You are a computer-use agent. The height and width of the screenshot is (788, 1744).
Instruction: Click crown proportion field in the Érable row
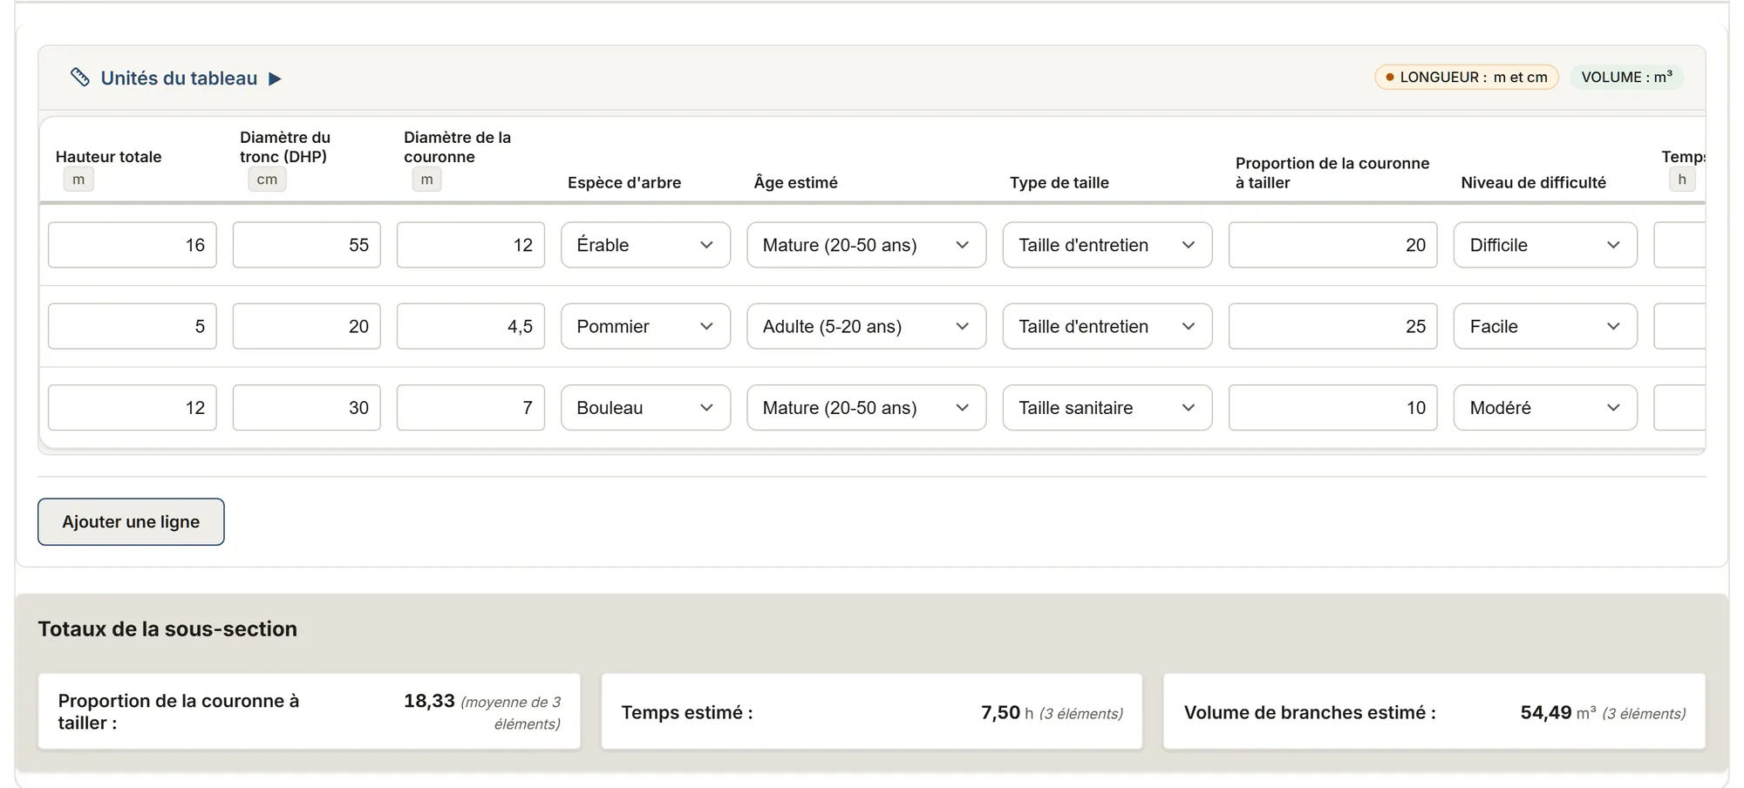click(x=1333, y=245)
